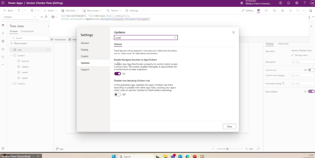315x158 pixels.
Task: Click the share icon
Action: [283, 10]
